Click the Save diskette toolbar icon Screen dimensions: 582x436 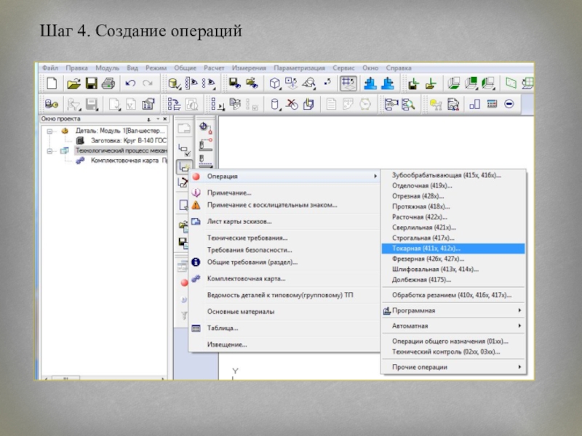coord(92,83)
